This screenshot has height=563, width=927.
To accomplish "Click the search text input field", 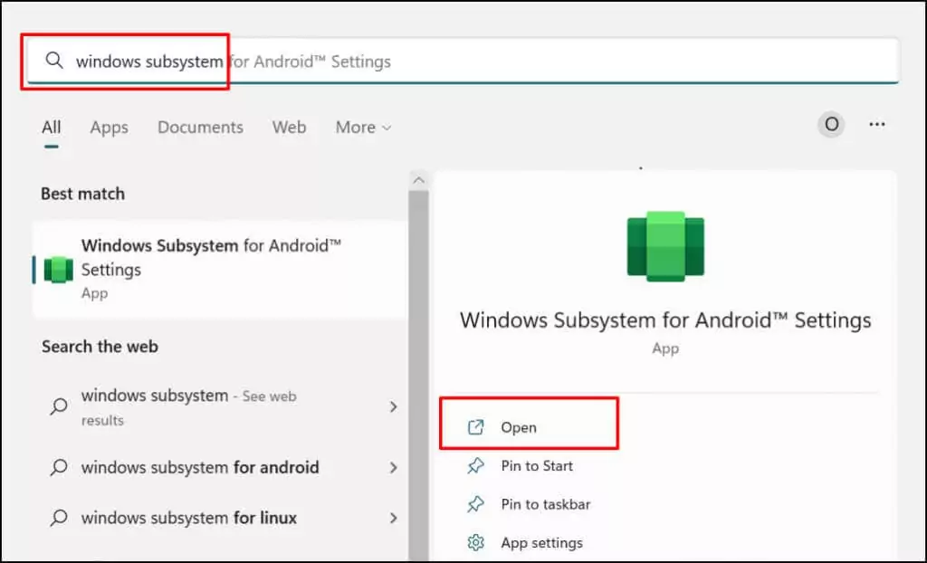I will [463, 61].
